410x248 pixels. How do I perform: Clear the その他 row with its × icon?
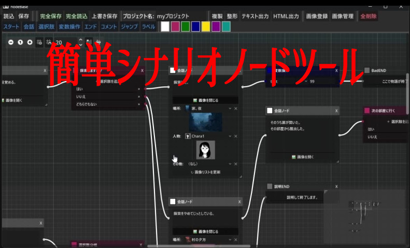coord(236,164)
